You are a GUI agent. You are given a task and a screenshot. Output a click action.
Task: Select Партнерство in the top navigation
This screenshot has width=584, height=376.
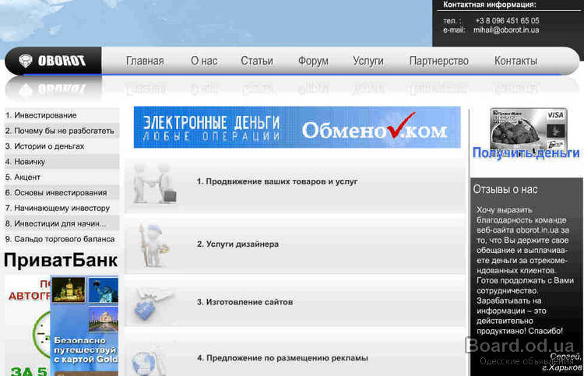click(438, 61)
